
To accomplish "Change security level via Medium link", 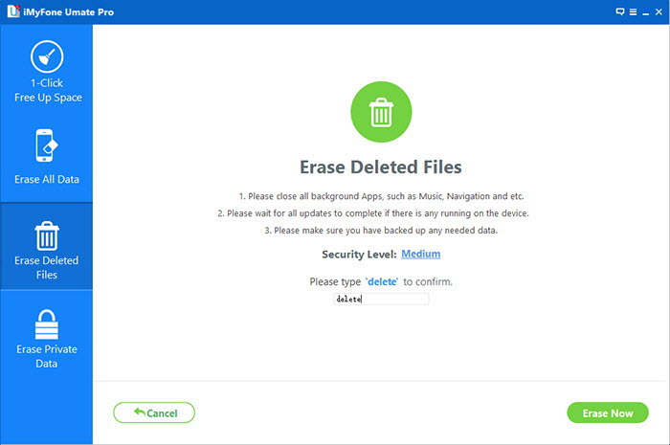I will coord(421,254).
